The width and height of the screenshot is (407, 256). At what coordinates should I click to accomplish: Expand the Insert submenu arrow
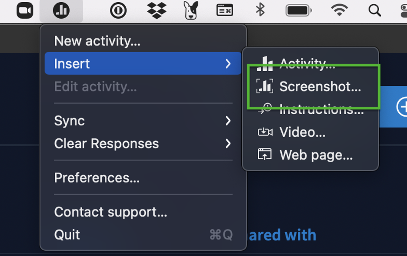point(228,63)
